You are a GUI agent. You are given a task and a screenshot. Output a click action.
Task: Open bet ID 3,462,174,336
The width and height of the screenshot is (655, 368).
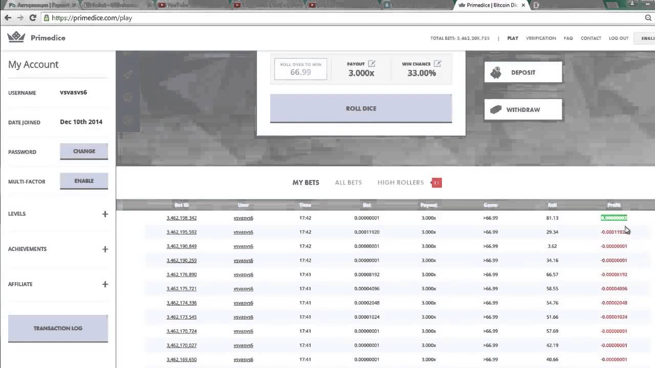point(182,303)
